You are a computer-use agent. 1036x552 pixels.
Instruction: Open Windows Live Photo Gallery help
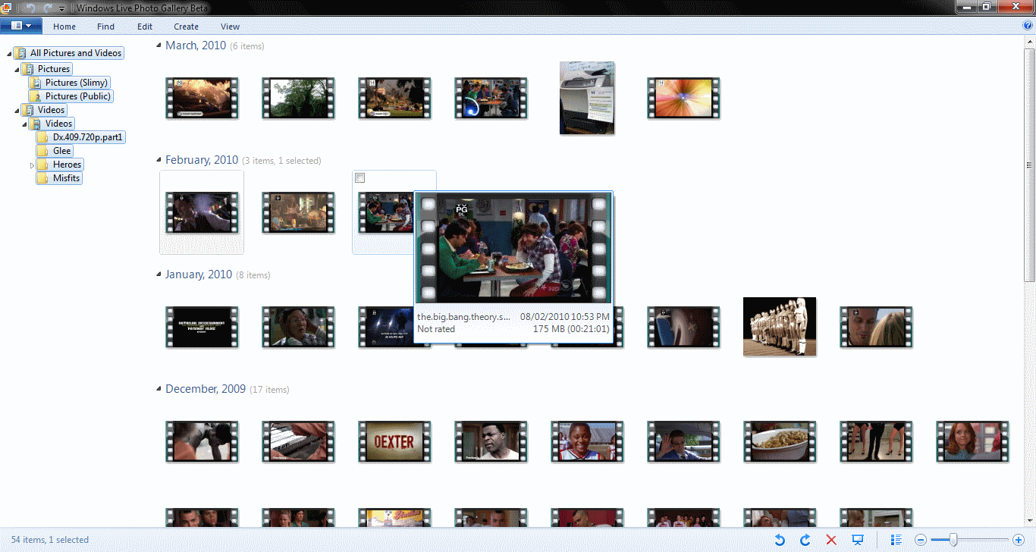[1029, 25]
